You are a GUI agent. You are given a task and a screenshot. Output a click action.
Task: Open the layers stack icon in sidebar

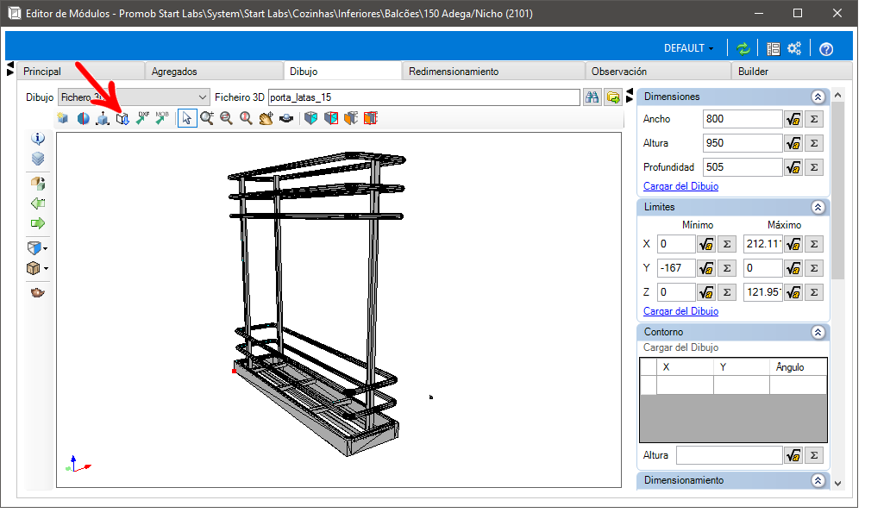tap(38, 159)
